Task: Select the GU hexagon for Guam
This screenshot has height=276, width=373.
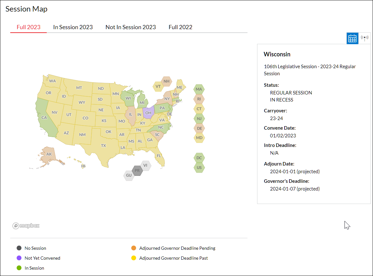Action: 129,175
